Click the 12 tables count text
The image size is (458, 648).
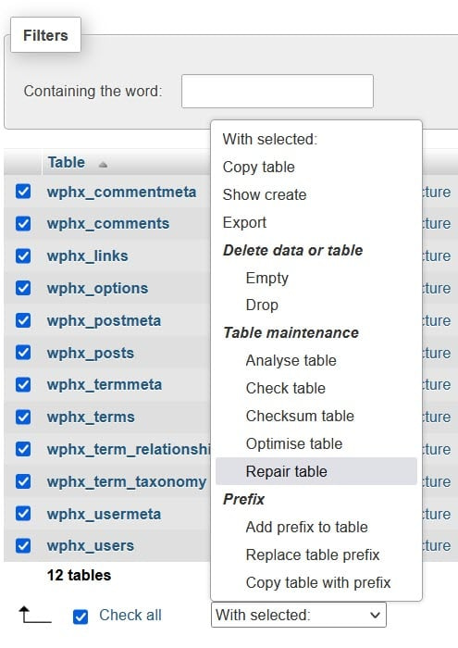[79, 575]
